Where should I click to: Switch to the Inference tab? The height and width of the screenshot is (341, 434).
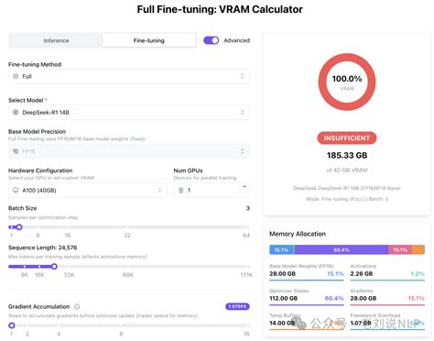(x=56, y=40)
